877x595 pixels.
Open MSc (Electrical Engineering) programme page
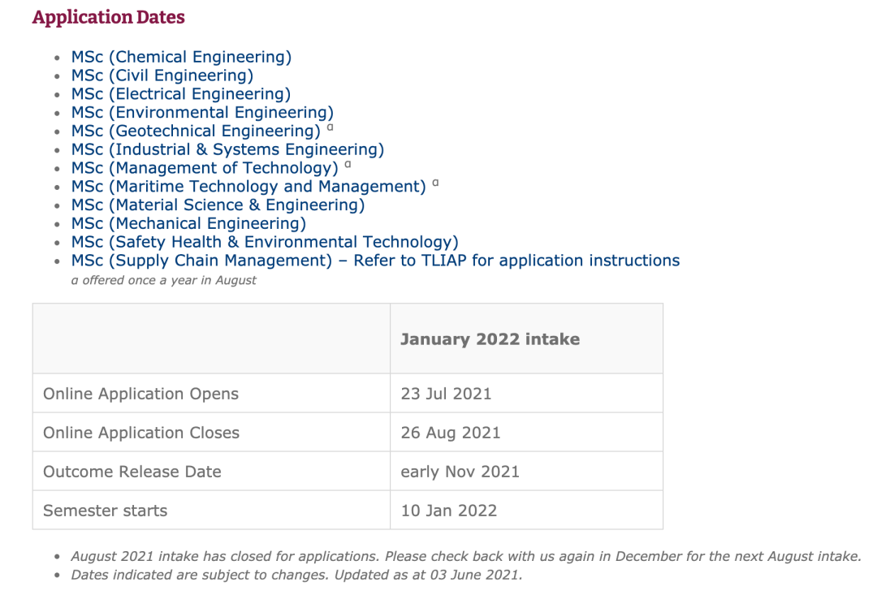point(181,94)
